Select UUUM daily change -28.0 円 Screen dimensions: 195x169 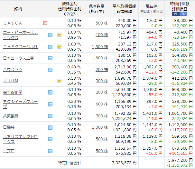(x=155, y=84)
